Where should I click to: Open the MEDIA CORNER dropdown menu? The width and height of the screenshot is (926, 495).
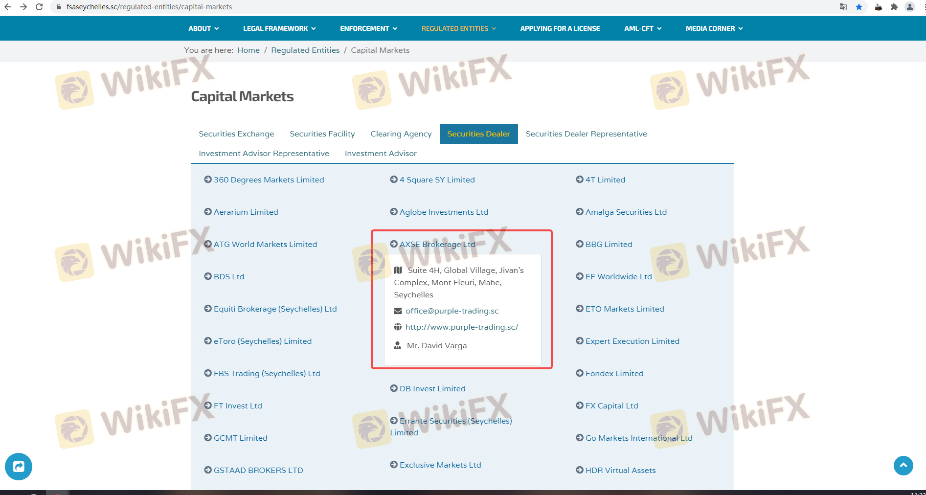(714, 28)
